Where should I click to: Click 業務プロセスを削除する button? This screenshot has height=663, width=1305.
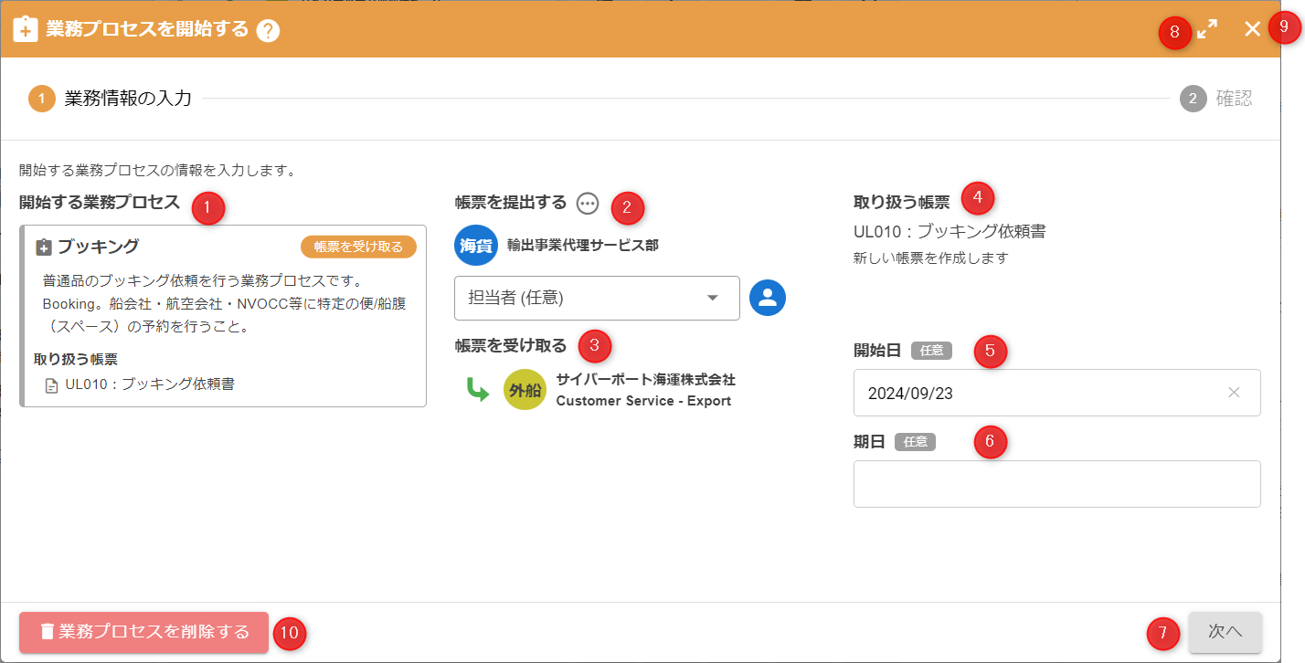pos(144,632)
